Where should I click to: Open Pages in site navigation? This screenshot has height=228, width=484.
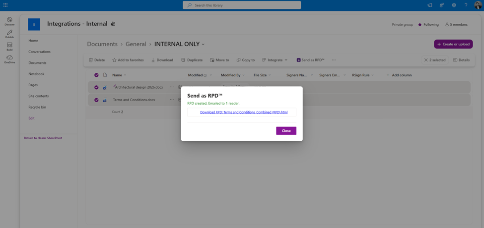coord(33,85)
